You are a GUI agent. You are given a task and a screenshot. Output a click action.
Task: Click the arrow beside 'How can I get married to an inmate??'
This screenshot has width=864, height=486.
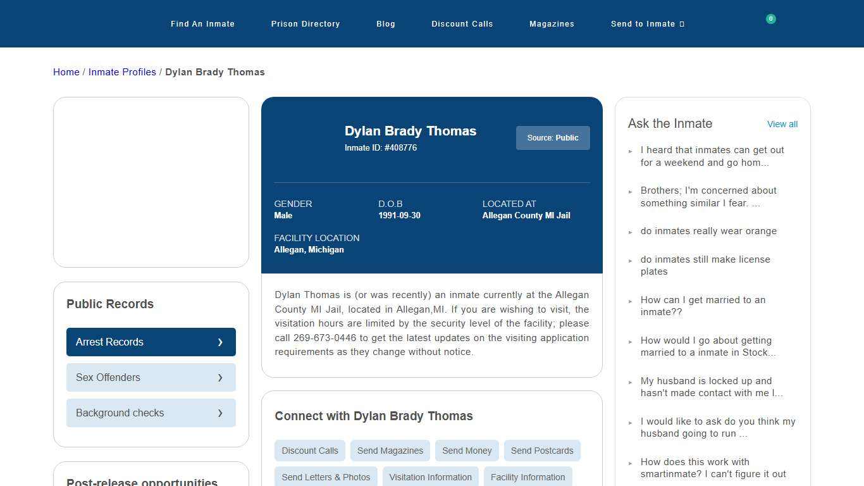pyautogui.click(x=630, y=301)
